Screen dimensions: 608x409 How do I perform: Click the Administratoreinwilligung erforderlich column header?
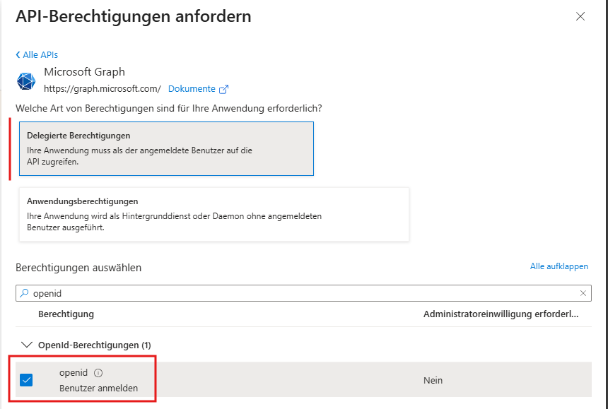point(501,314)
